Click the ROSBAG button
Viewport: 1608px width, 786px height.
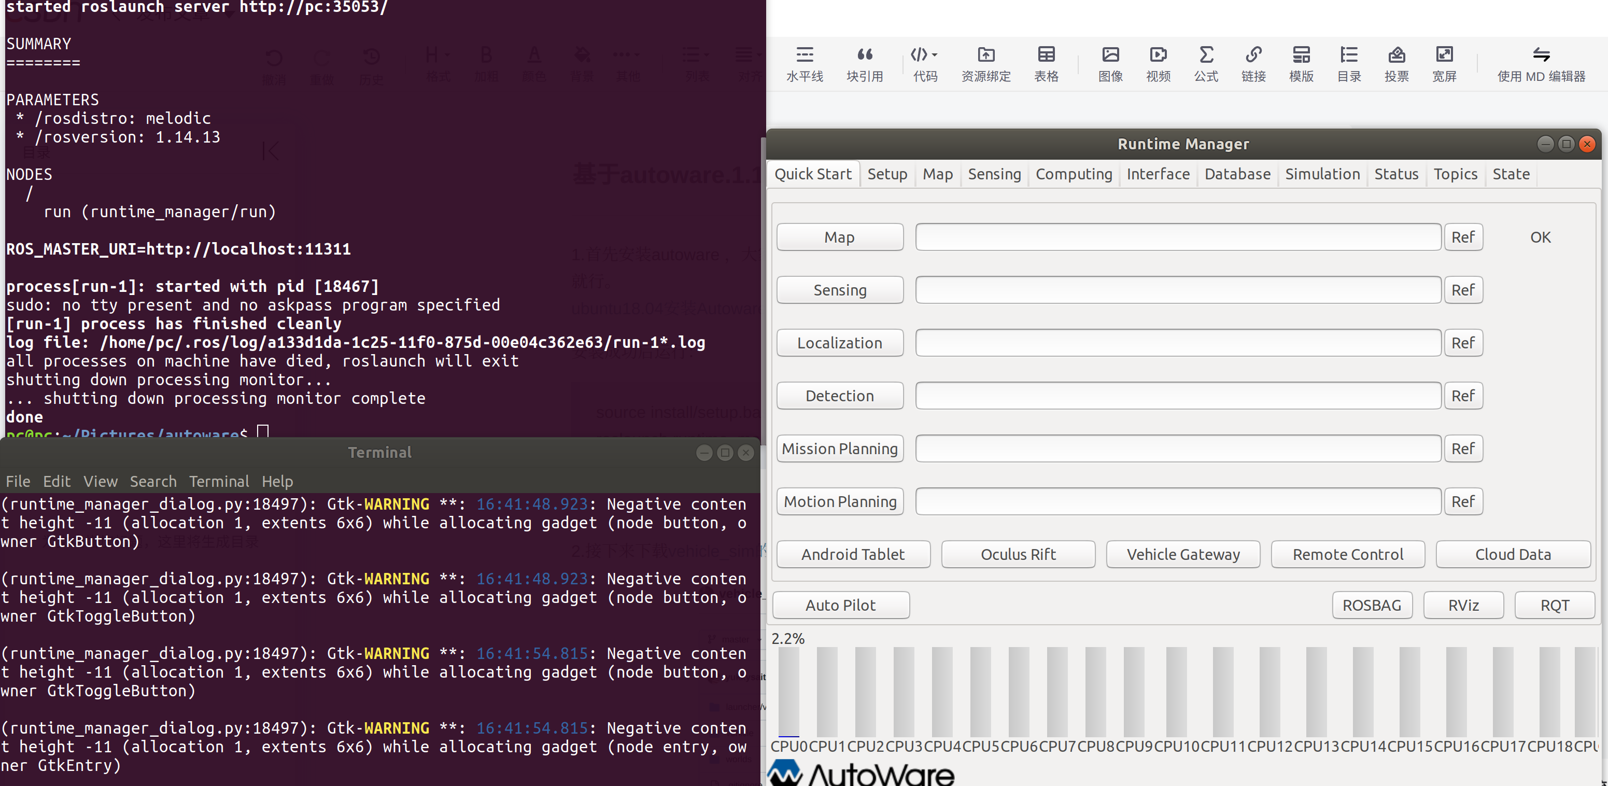[1372, 605]
